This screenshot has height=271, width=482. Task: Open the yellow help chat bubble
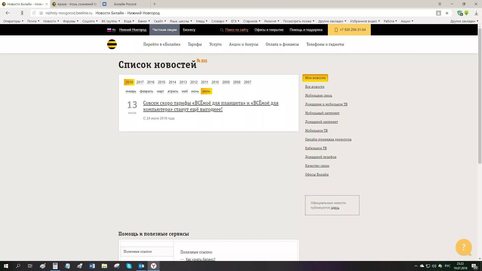(x=464, y=247)
